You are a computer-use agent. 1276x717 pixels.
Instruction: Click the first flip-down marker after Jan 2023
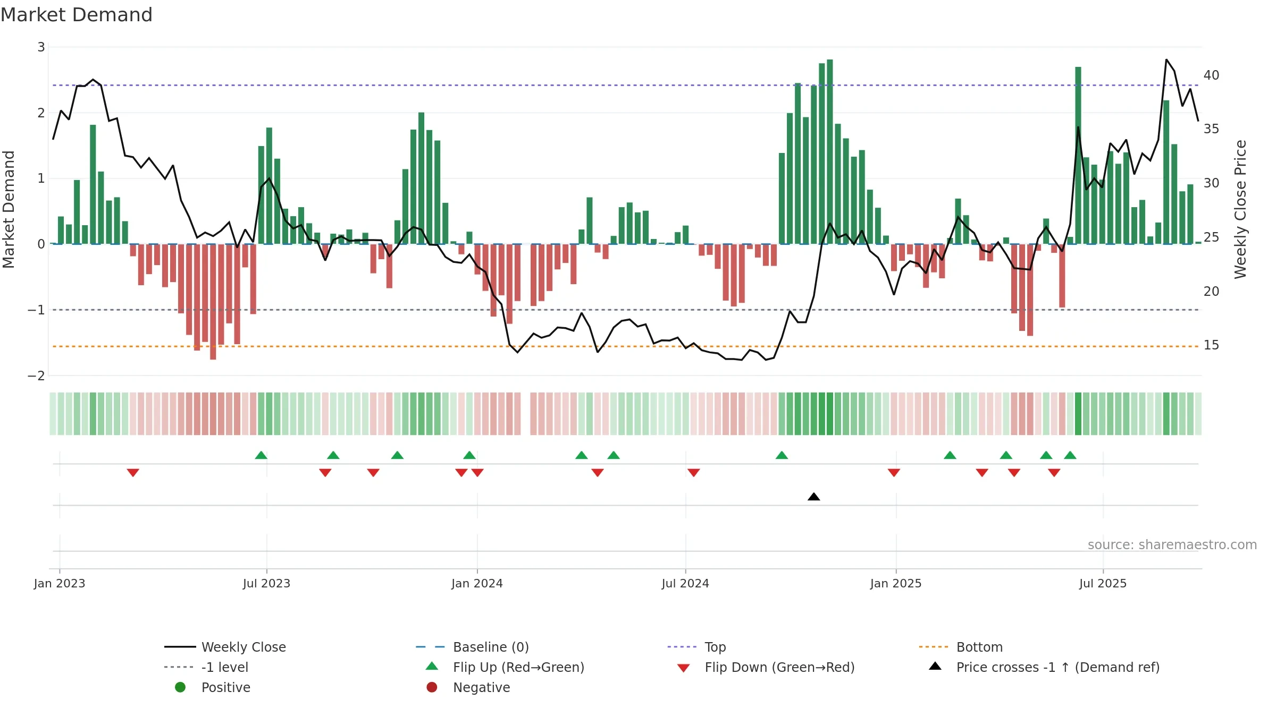click(133, 473)
